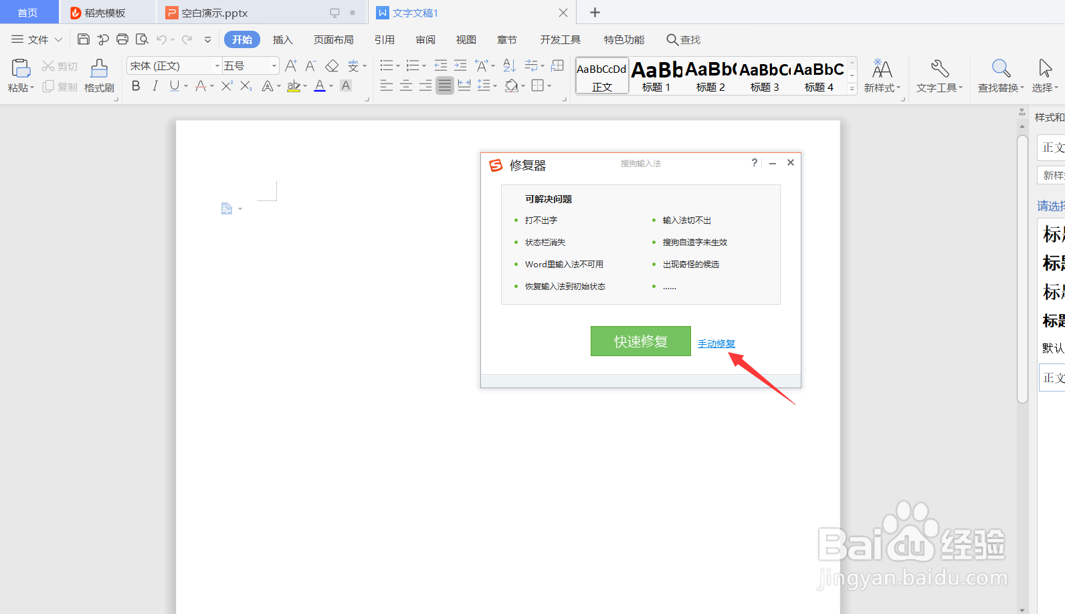
Task: Click the Redo arrow icon
Action: [x=187, y=39]
